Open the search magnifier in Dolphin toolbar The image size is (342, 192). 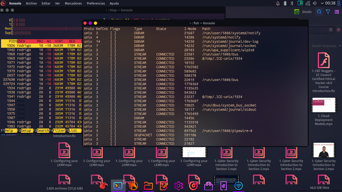pos(319,12)
